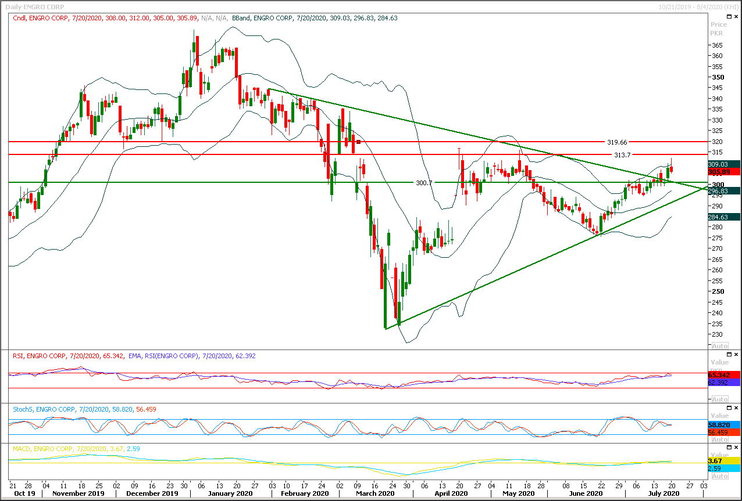Click the blue 58.820 stochastic value tag
The image size is (742, 501).
click(725, 424)
